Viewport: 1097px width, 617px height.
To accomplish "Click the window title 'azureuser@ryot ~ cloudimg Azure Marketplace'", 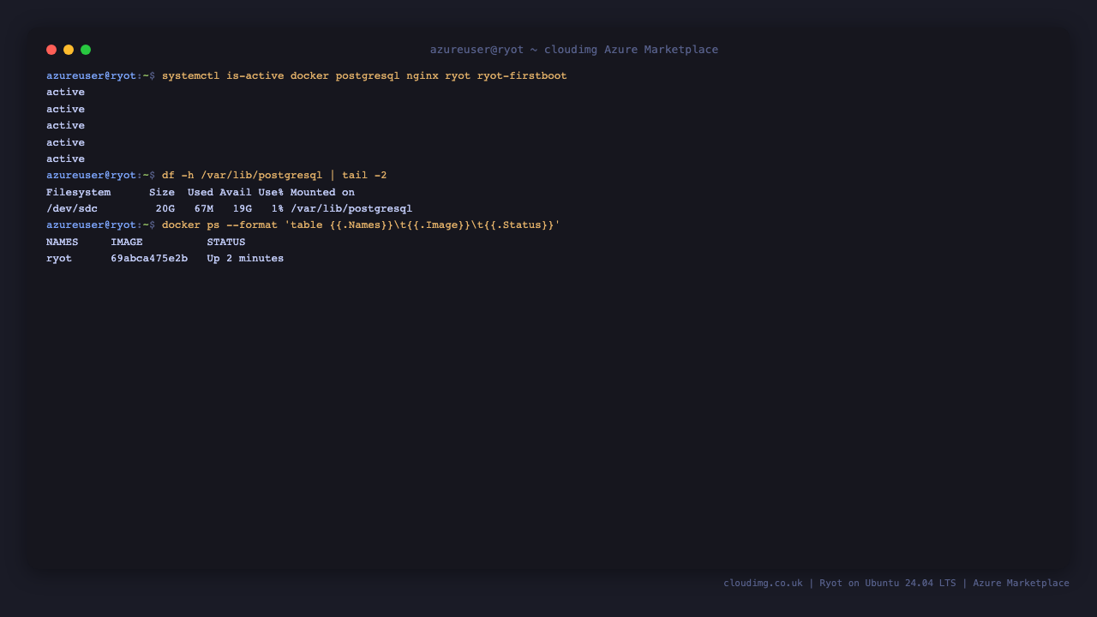I will tap(574, 50).
